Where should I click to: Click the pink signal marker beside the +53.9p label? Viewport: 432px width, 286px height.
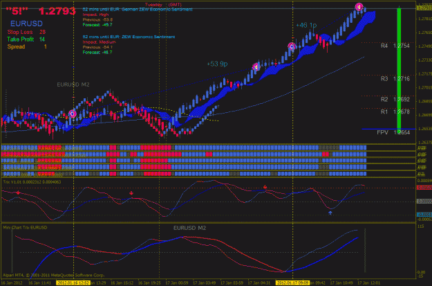[256, 66]
